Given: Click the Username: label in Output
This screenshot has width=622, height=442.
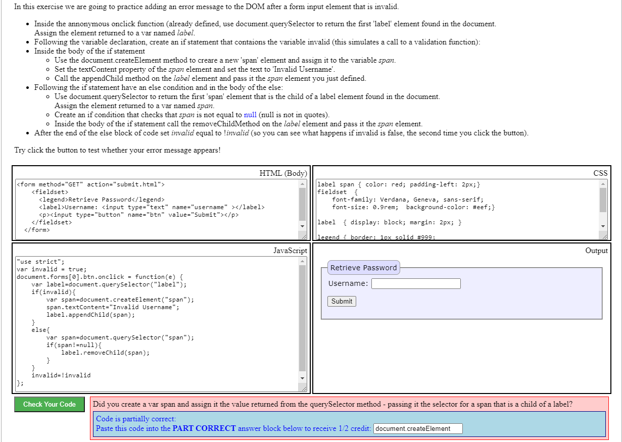Looking at the screenshot, I should [348, 283].
